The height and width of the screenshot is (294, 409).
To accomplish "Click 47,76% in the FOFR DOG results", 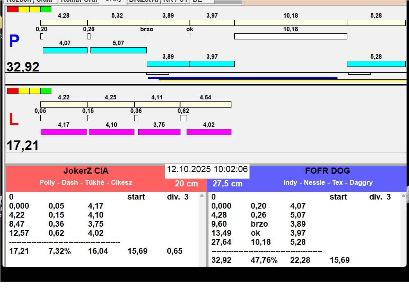I will 264,260.
